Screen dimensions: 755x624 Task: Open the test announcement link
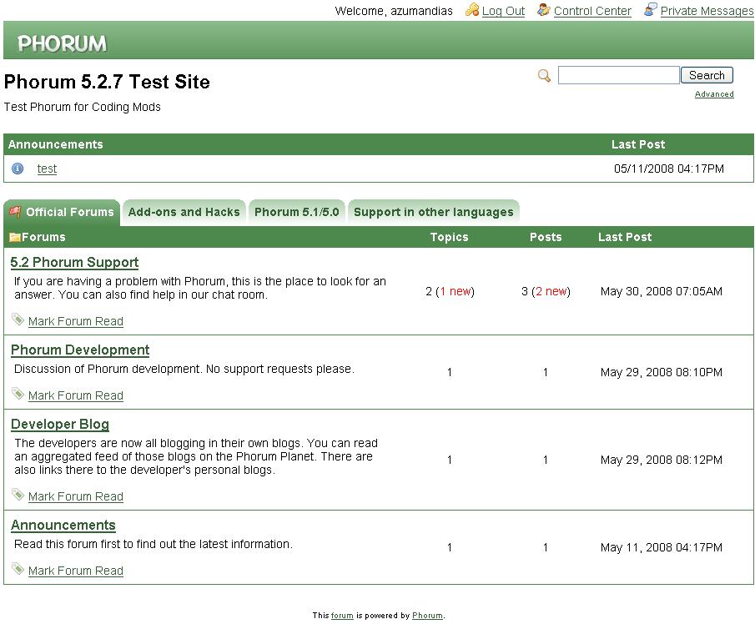pos(47,169)
